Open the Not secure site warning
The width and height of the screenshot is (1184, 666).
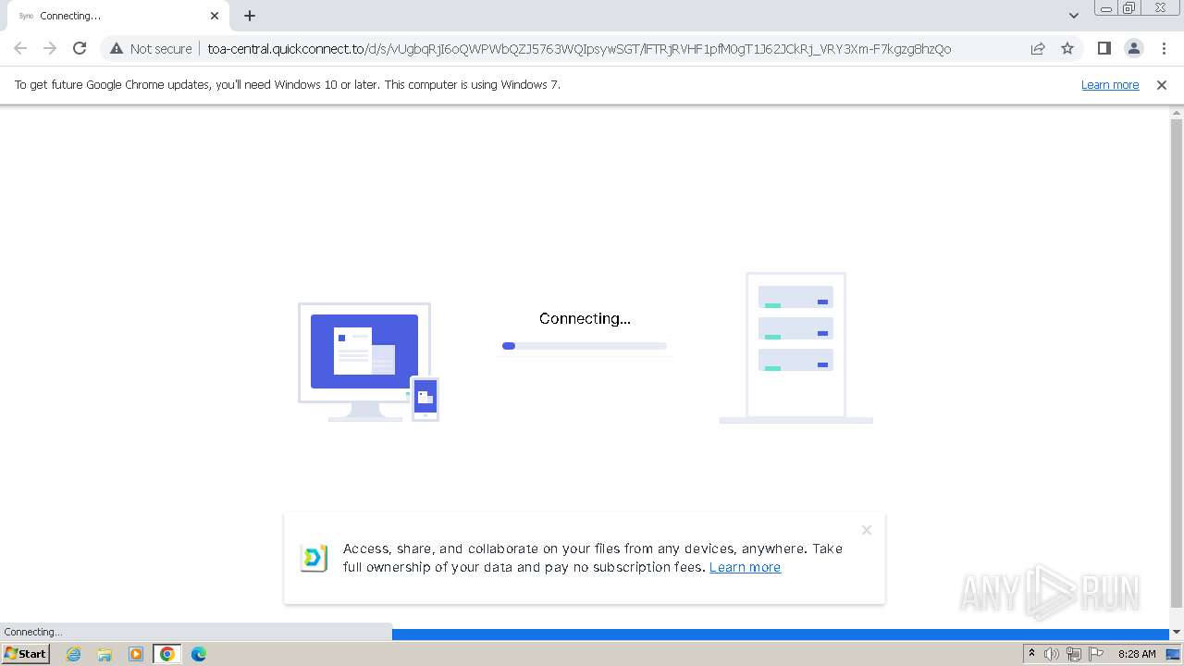pos(151,48)
